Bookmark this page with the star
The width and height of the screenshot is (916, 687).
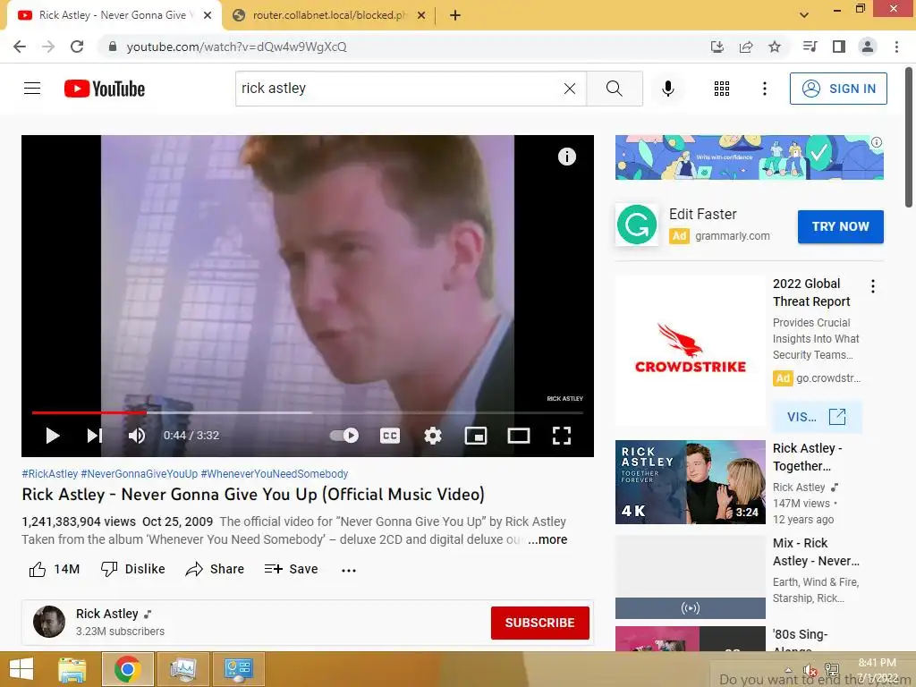click(x=775, y=47)
